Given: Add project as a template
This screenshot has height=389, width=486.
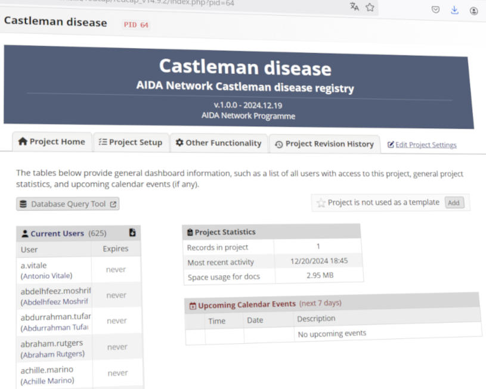Looking at the screenshot, I should (x=454, y=203).
